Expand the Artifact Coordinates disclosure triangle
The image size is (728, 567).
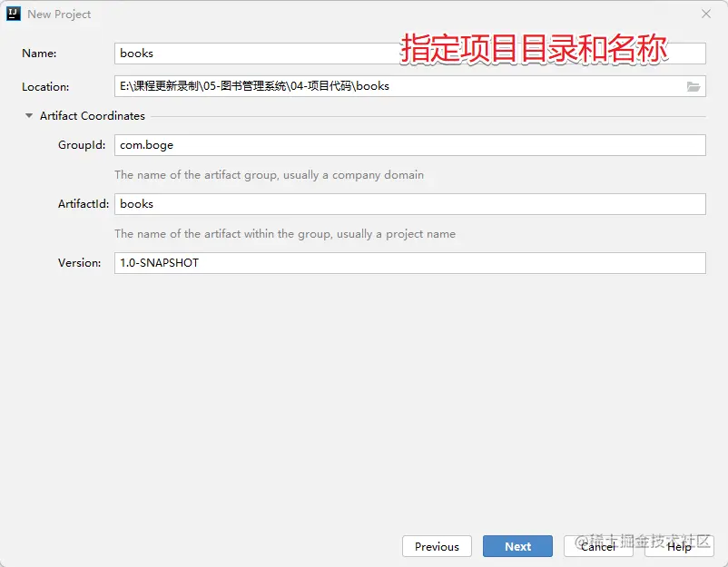coord(28,115)
